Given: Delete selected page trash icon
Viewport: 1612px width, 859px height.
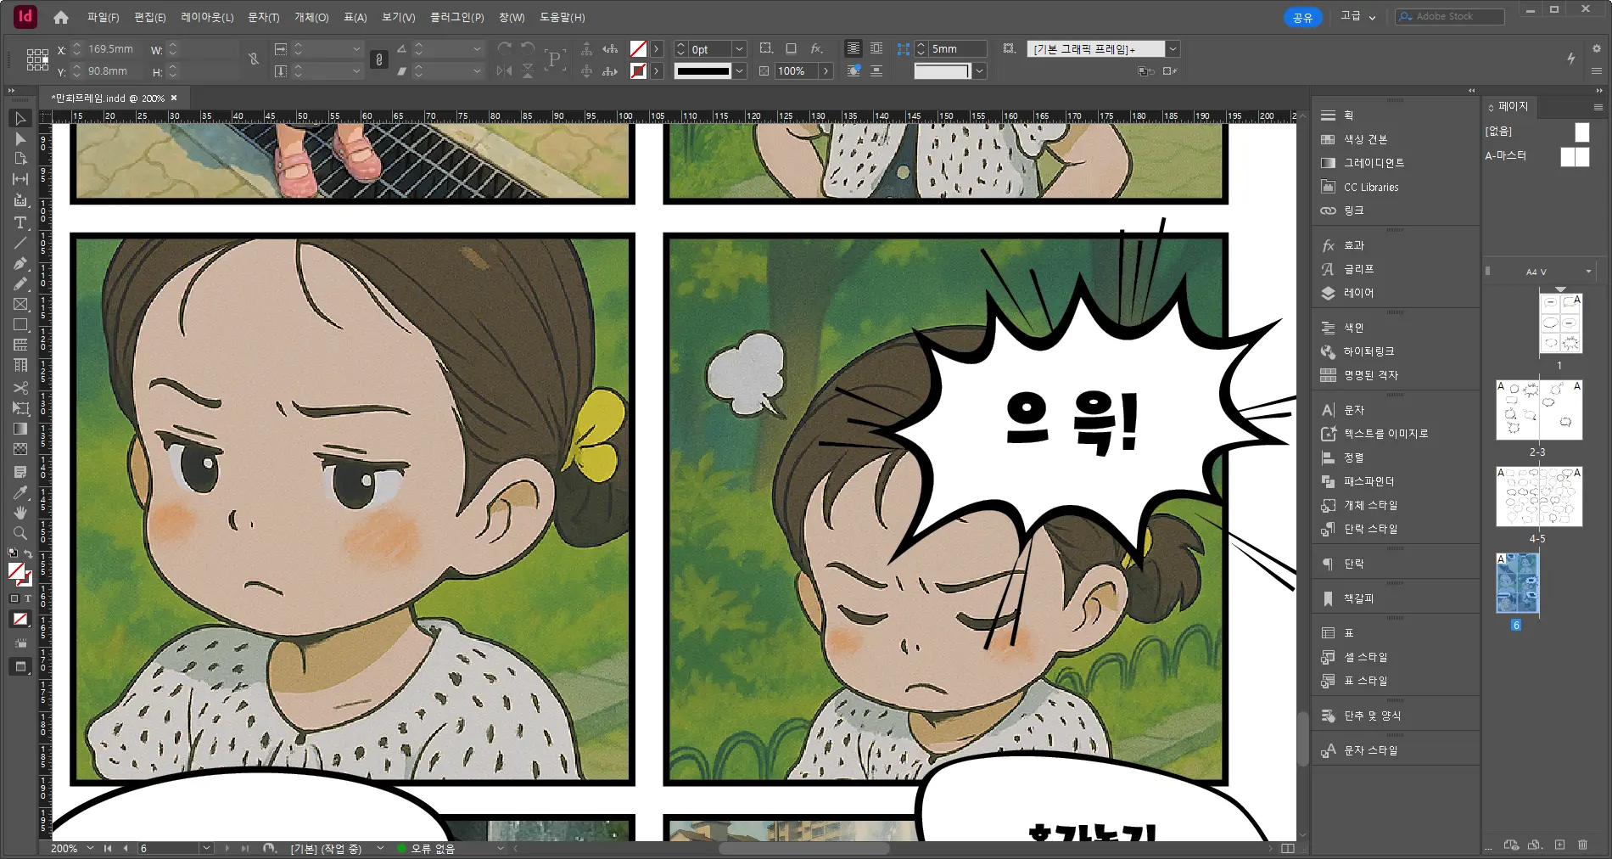Looking at the screenshot, I should pyautogui.click(x=1582, y=845).
